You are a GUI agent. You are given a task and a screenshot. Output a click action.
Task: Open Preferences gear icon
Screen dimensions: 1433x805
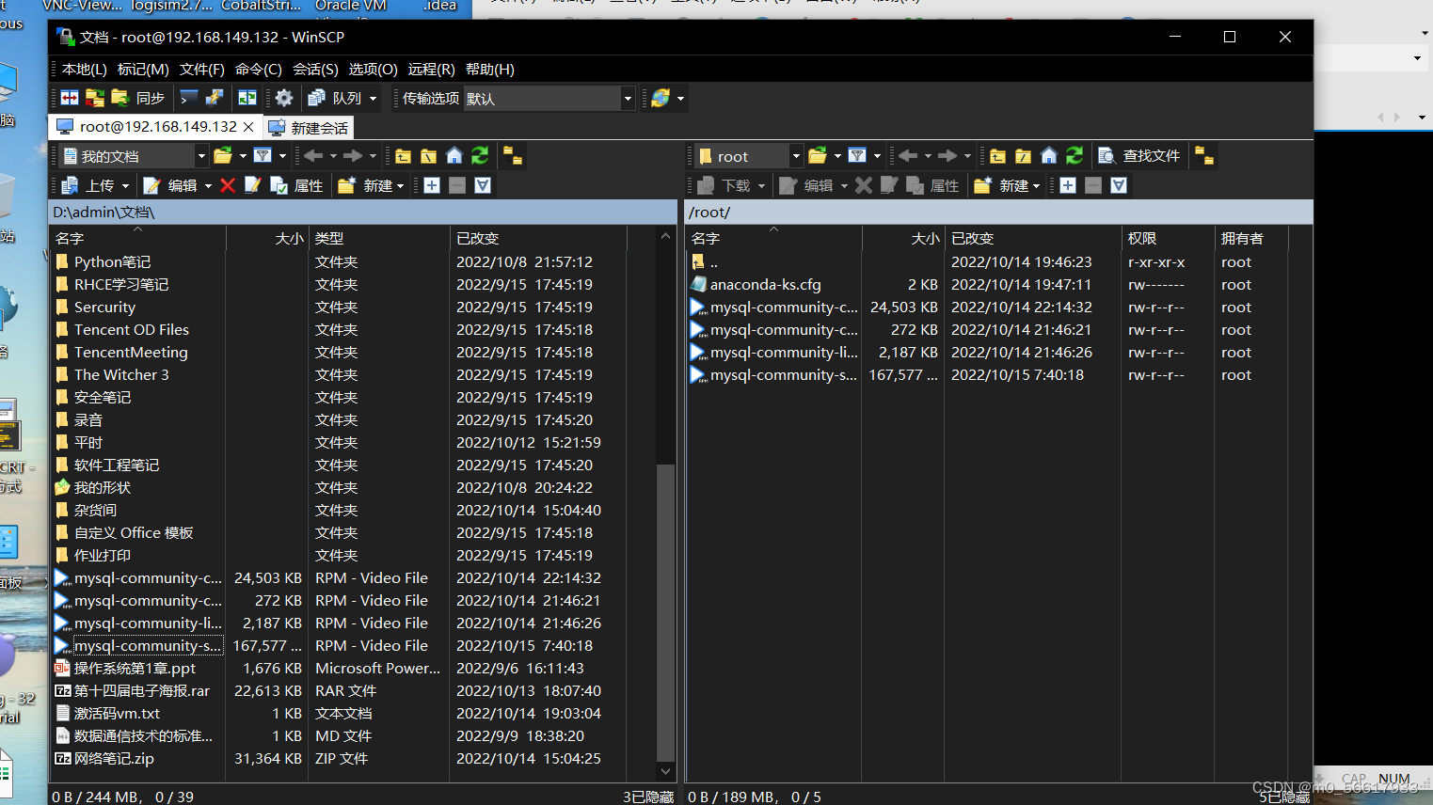click(x=284, y=98)
